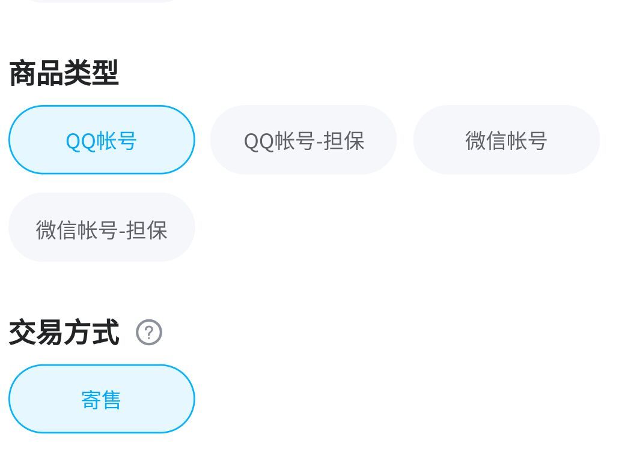Viewport: 622px width, 464px height.
Task: Deselect the highlighted QQ帐号 chip
Action: pos(102,140)
